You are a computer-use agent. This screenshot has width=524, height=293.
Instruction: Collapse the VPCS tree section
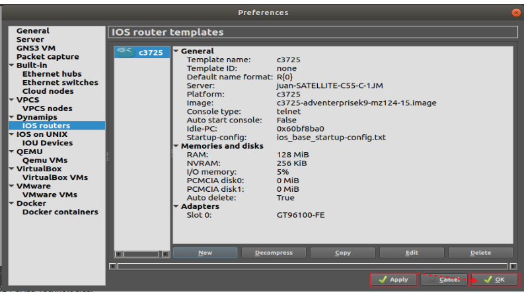point(12,100)
